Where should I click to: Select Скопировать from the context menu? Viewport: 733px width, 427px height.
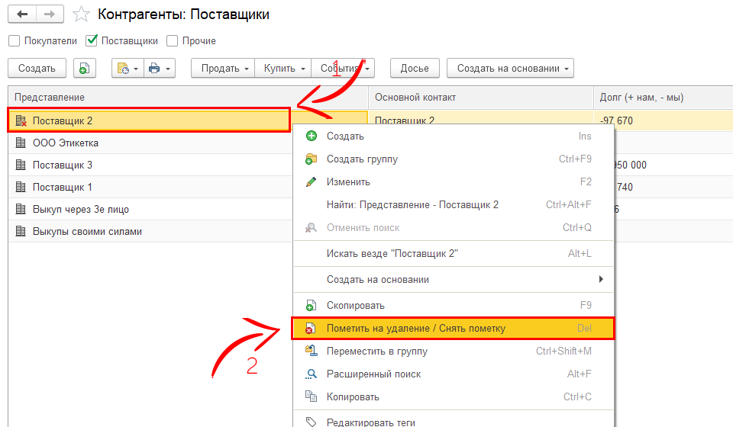[x=355, y=306]
